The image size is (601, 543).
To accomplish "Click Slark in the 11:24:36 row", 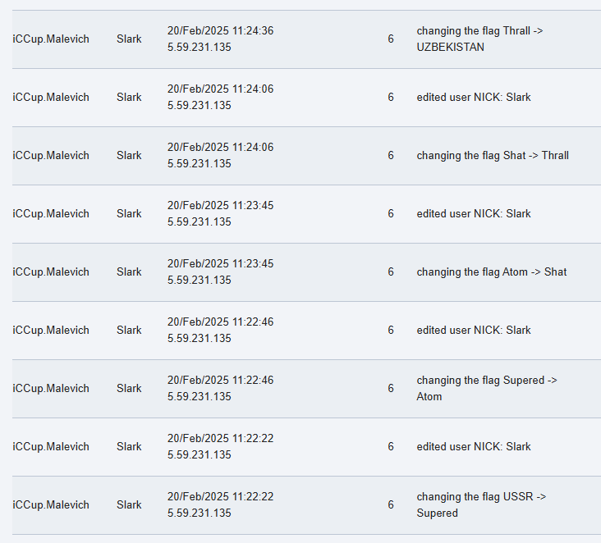I will click(x=129, y=39).
